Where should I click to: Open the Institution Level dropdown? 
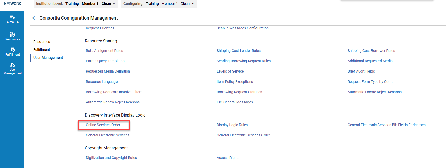(x=76, y=4)
